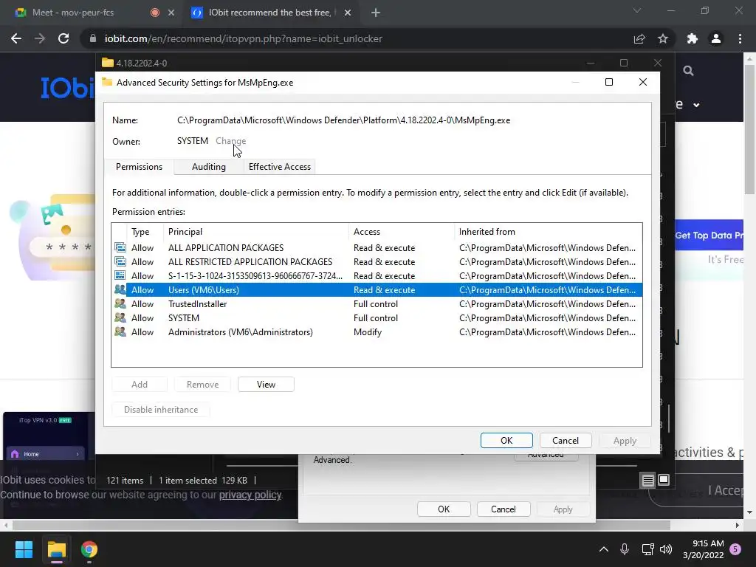Open the Auditing tab
This screenshot has height=567, width=756.
pos(209,167)
